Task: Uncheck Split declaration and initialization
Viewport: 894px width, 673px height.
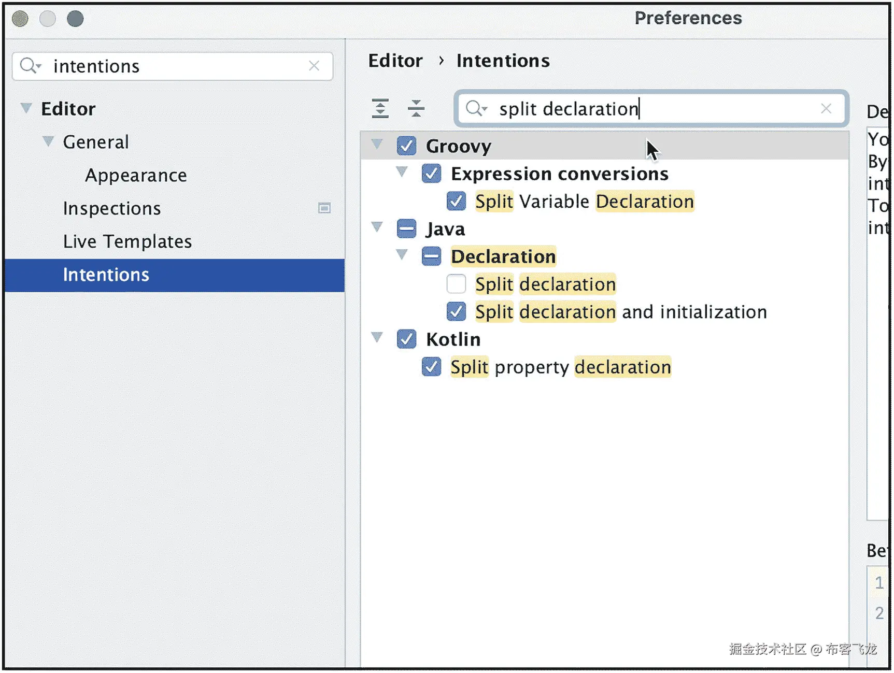Action: tap(456, 311)
